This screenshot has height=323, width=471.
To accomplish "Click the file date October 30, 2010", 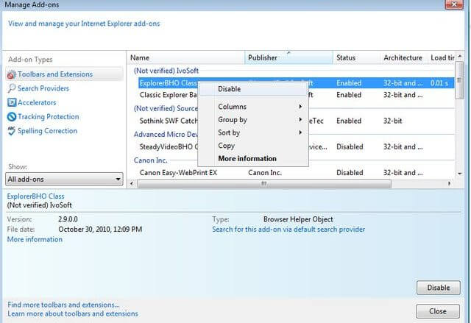I will coord(100,230).
